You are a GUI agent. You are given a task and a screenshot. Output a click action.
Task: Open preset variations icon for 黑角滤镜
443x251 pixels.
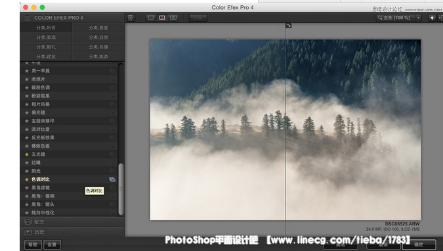coord(112,188)
